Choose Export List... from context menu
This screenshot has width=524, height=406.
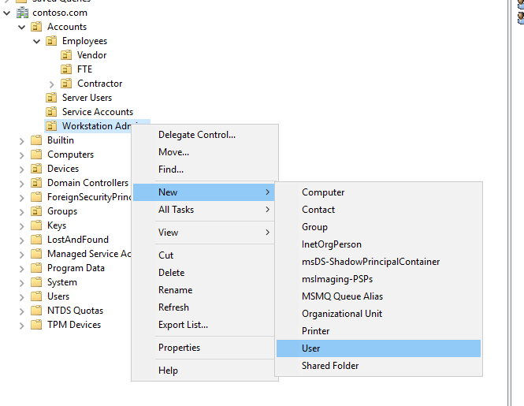(x=204, y=325)
